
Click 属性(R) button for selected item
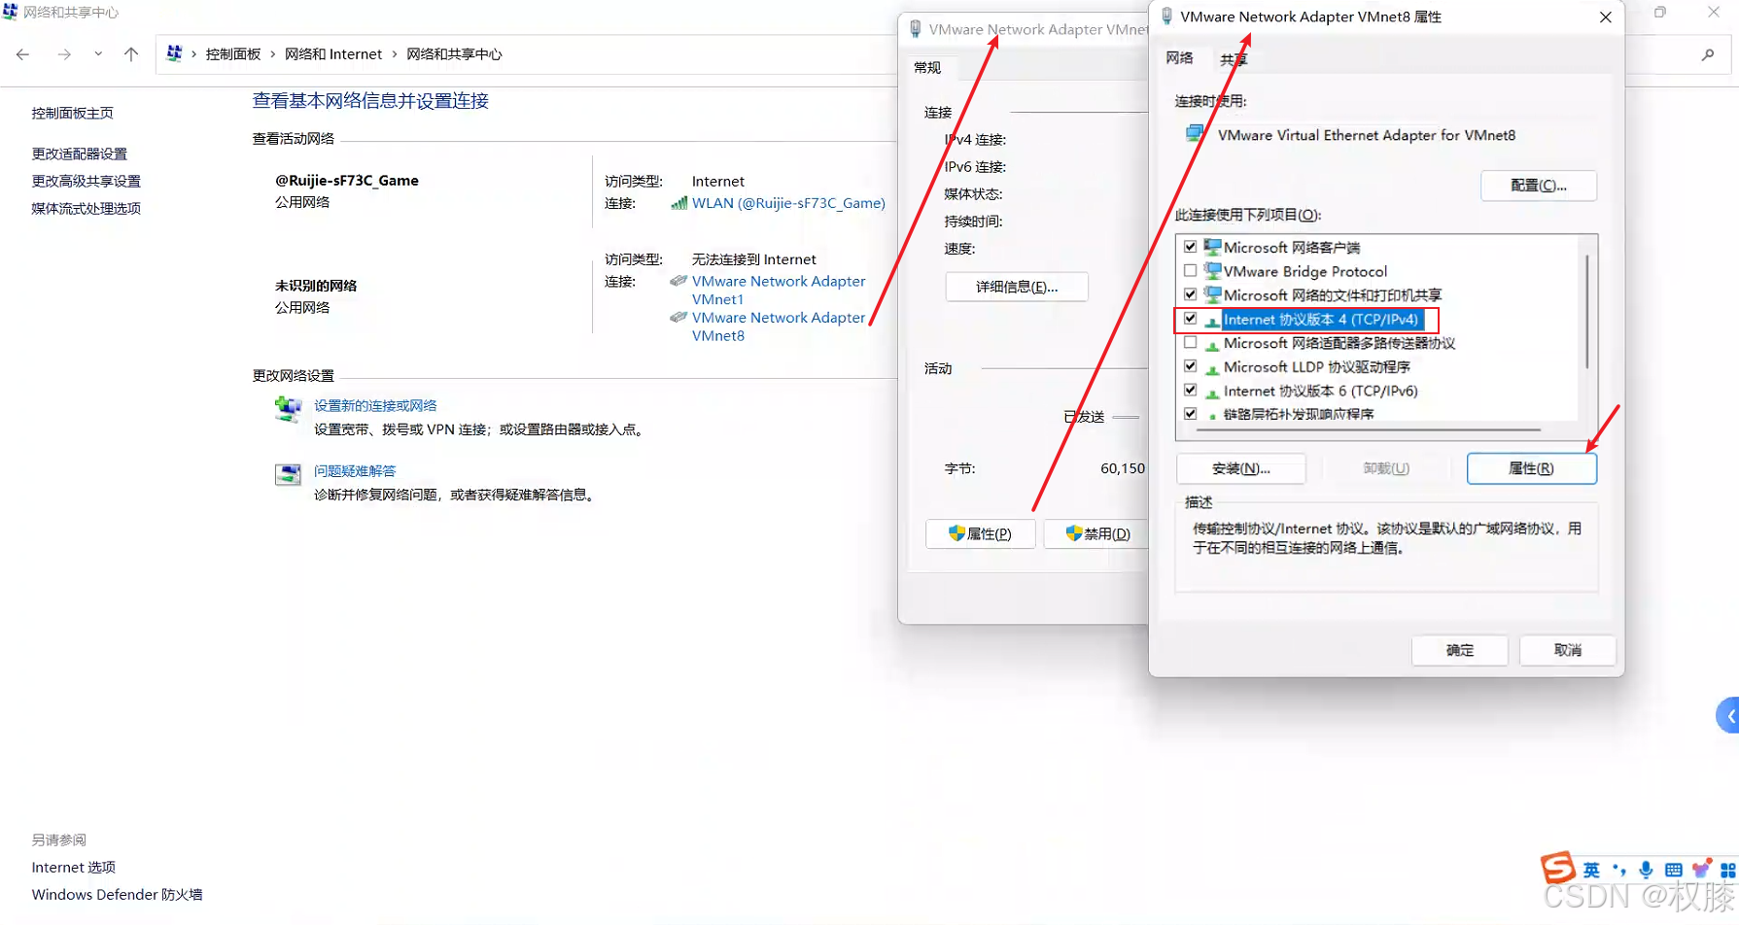[x=1531, y=468]
